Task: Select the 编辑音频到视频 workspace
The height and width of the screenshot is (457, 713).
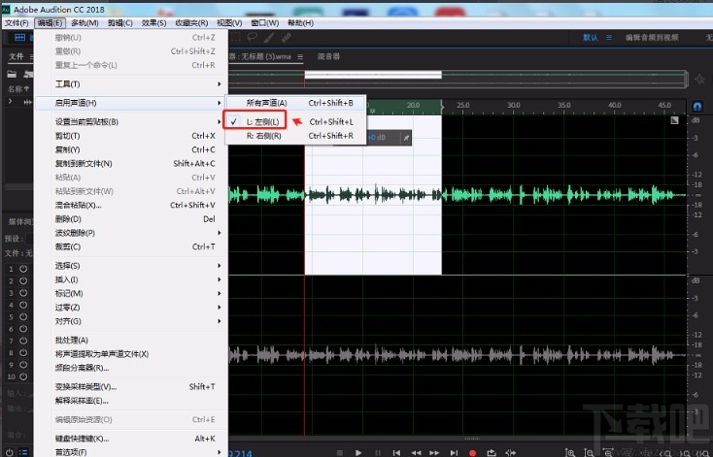Action: (x=652, y=37)
